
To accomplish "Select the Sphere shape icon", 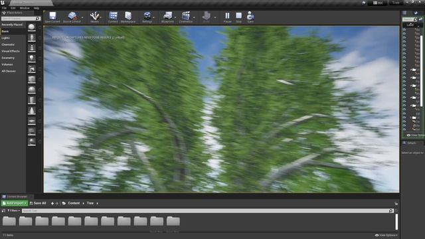I will [x=32, y=90].
